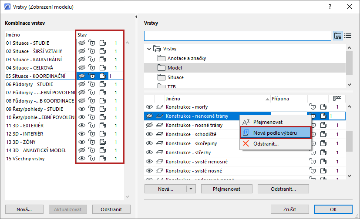Click lock icon of Konstrukce - morfy layer
This screenshot has height=219, width=360.
[313, 107]
